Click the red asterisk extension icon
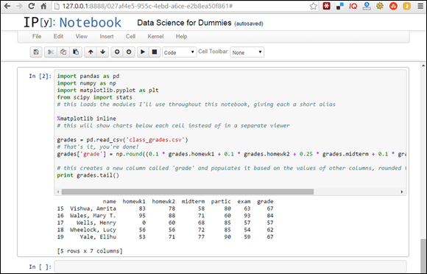 tap(327, 6)
